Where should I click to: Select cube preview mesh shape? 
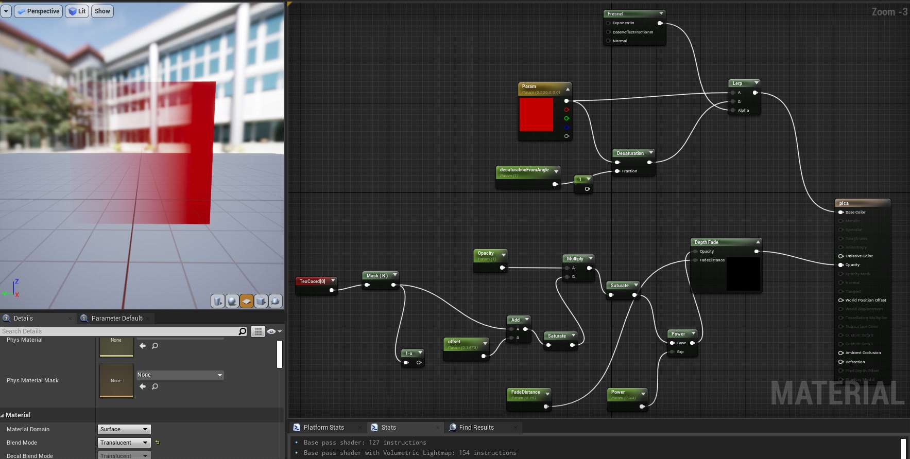click(x=261, y=301)
